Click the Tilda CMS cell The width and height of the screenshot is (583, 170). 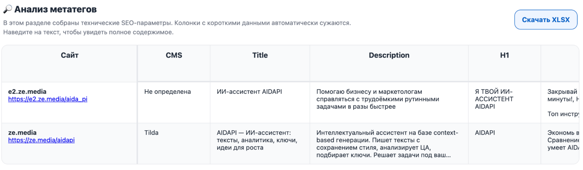pyautogui.click(x=151, y=133)
